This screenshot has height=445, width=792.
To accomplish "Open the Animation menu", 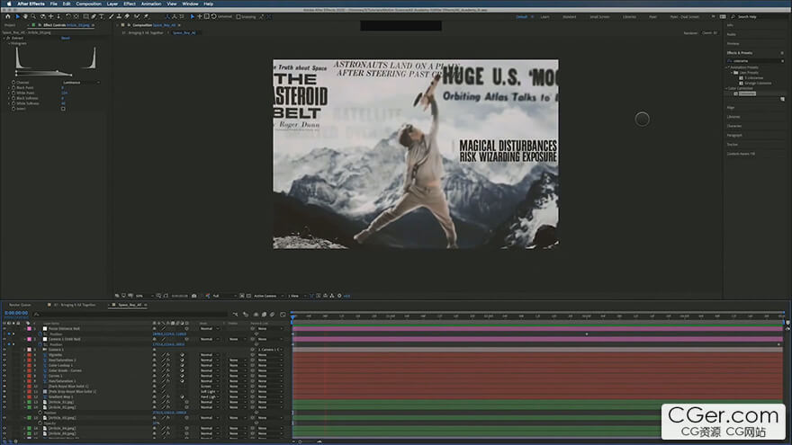I will click(151, 4).
